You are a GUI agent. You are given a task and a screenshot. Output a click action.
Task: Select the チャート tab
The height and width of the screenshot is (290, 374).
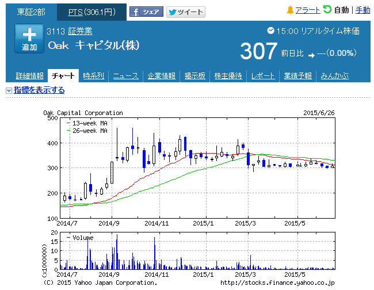63,76
